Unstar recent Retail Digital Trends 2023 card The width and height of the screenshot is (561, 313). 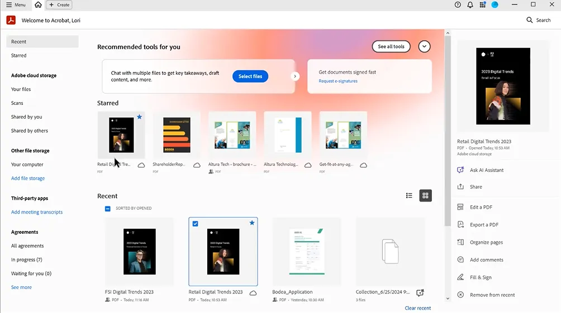coord(252,223)
